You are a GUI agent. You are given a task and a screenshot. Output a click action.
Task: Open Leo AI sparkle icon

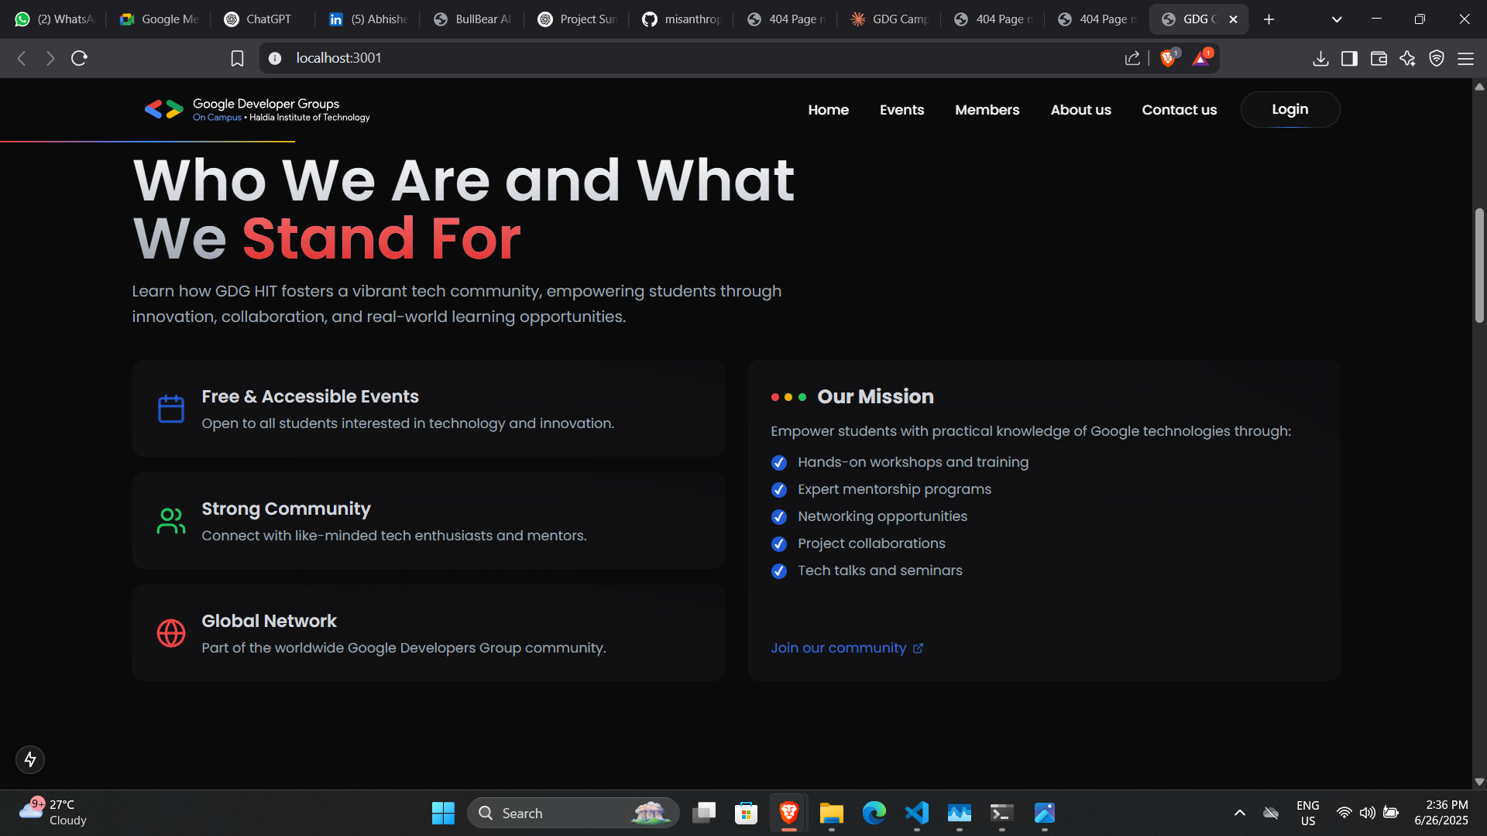pos(1407,58)
